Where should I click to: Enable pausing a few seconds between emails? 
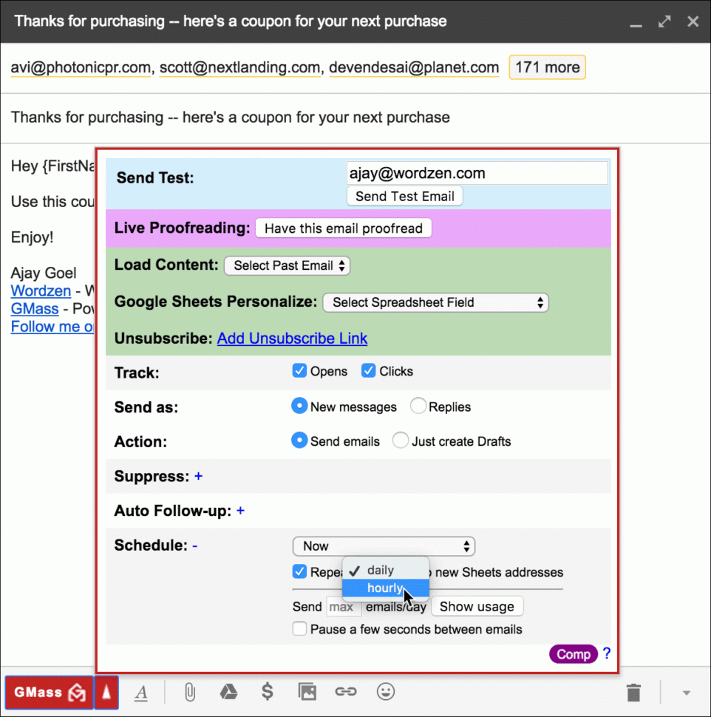pos(299,628)
